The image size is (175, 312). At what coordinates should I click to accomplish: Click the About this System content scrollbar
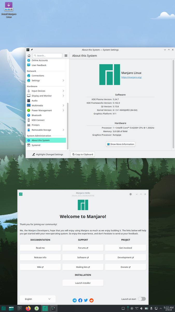tap(173, 104)
